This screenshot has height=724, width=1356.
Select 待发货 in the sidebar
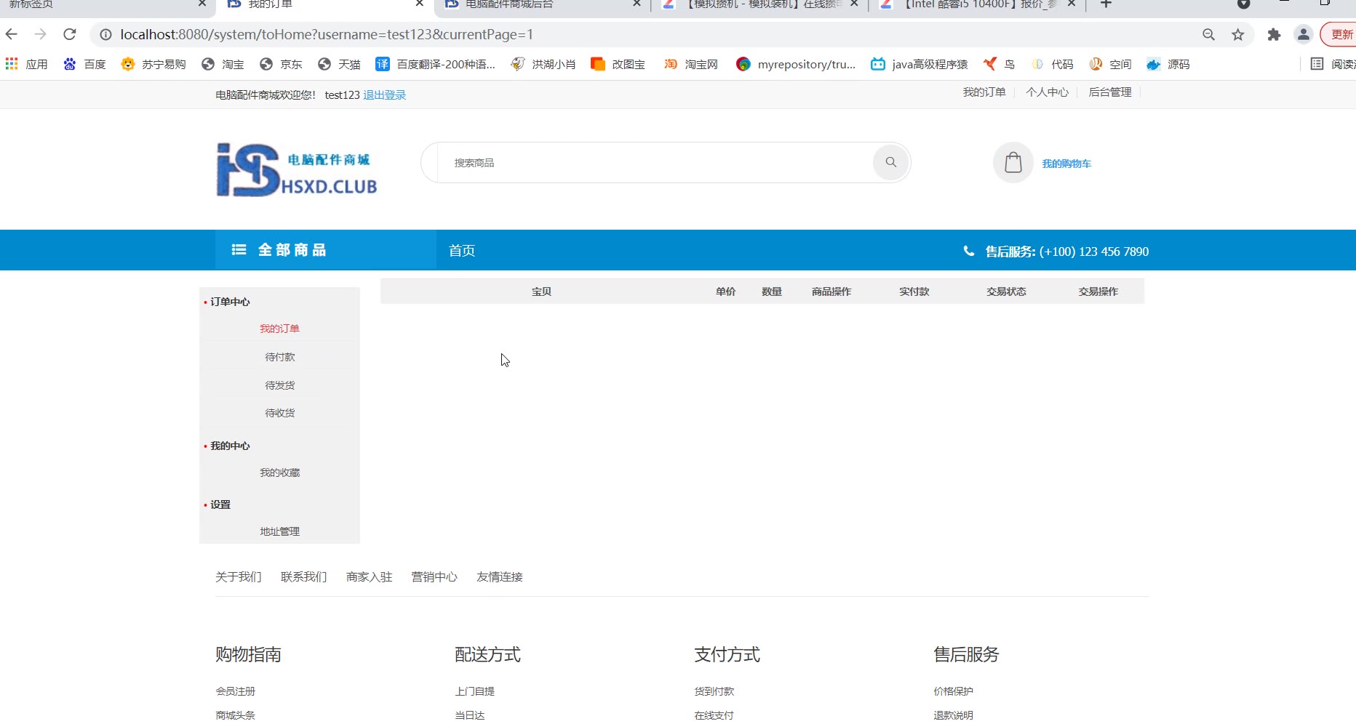(x=280, y=385)
